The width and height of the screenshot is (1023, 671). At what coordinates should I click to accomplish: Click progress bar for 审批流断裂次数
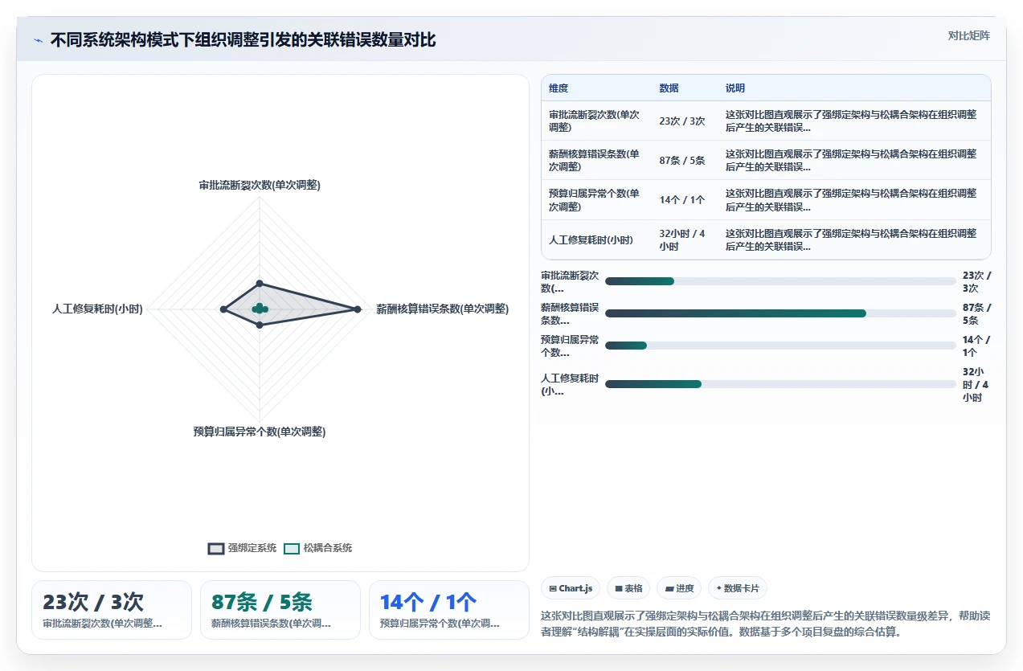pyautogui.click(x=780, y=281)
